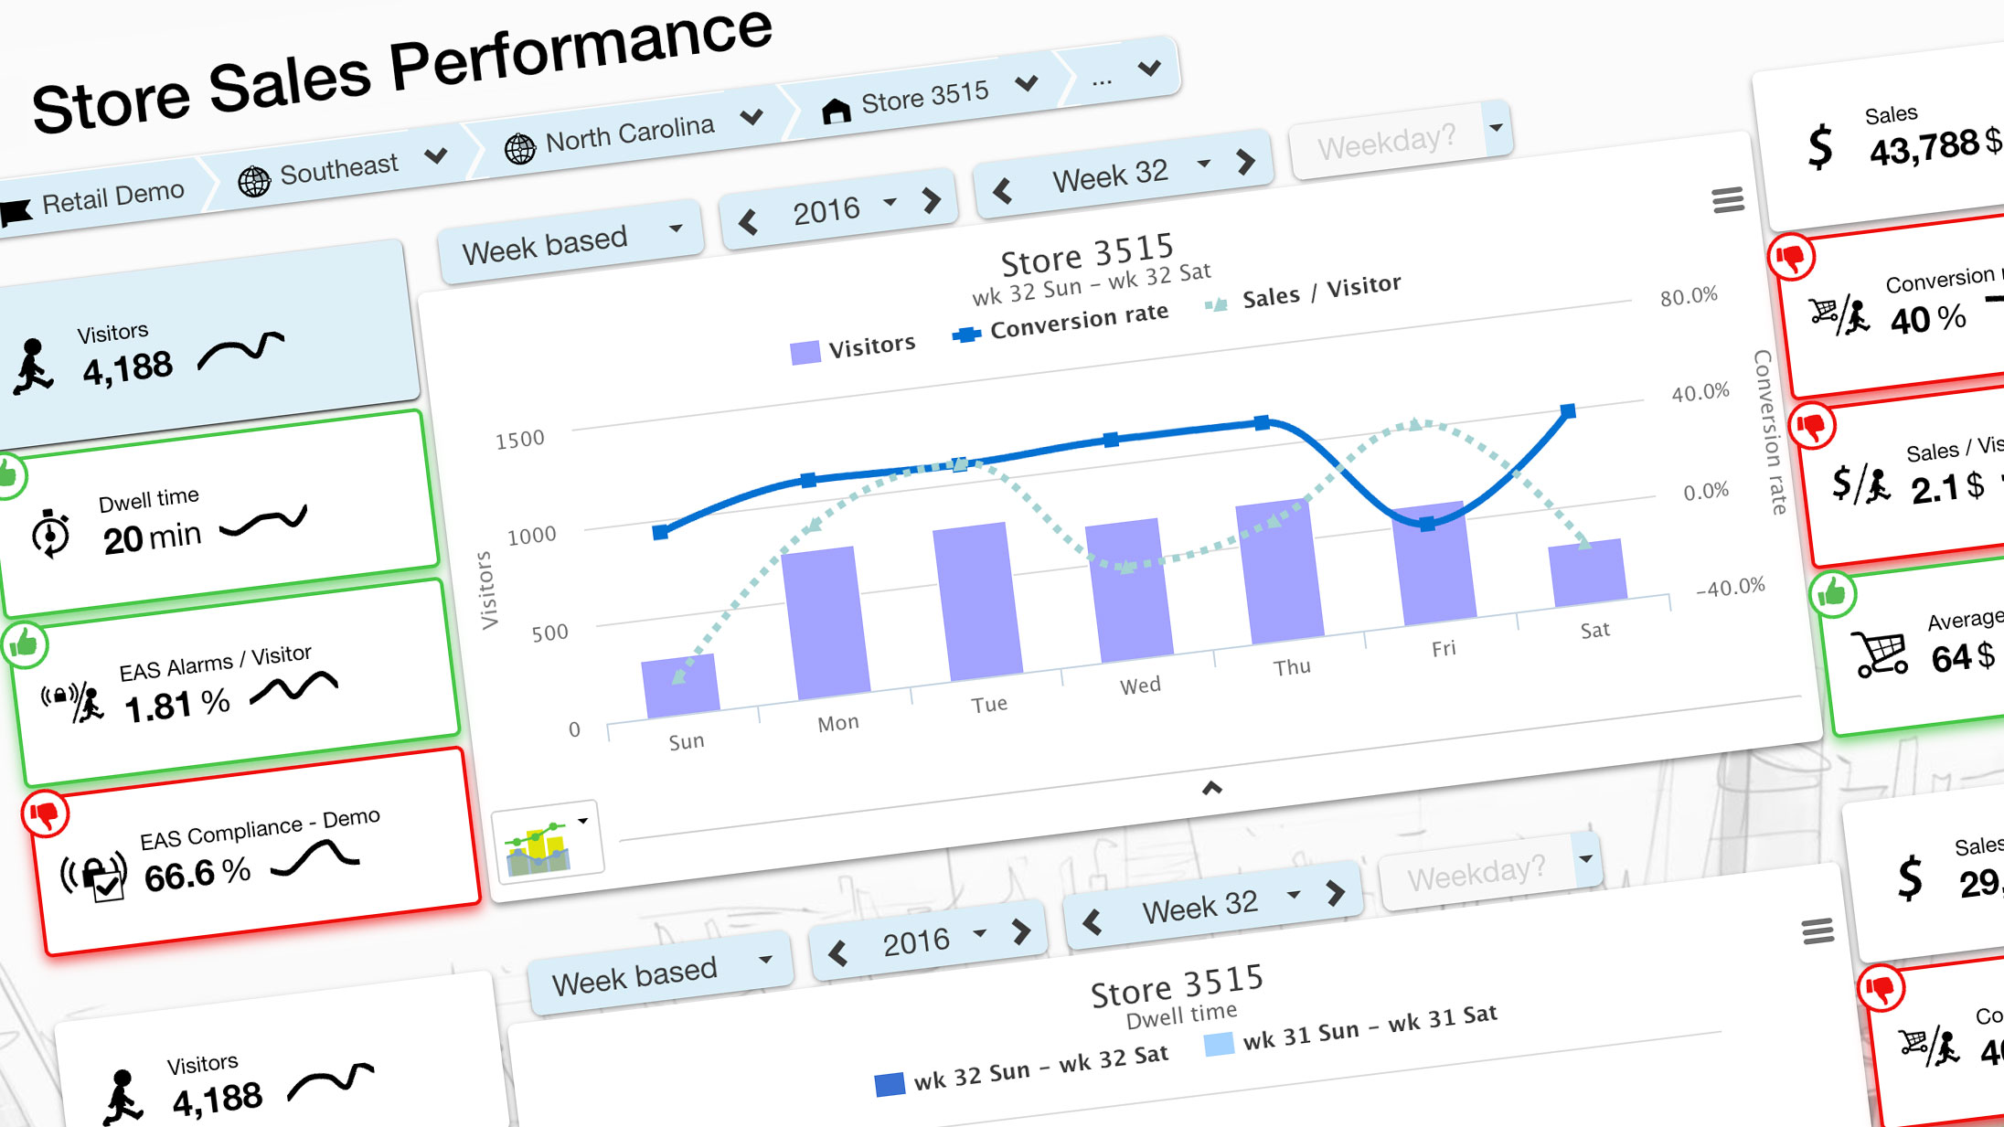Click the Tue visitors bar in chart

pos(977,601)
